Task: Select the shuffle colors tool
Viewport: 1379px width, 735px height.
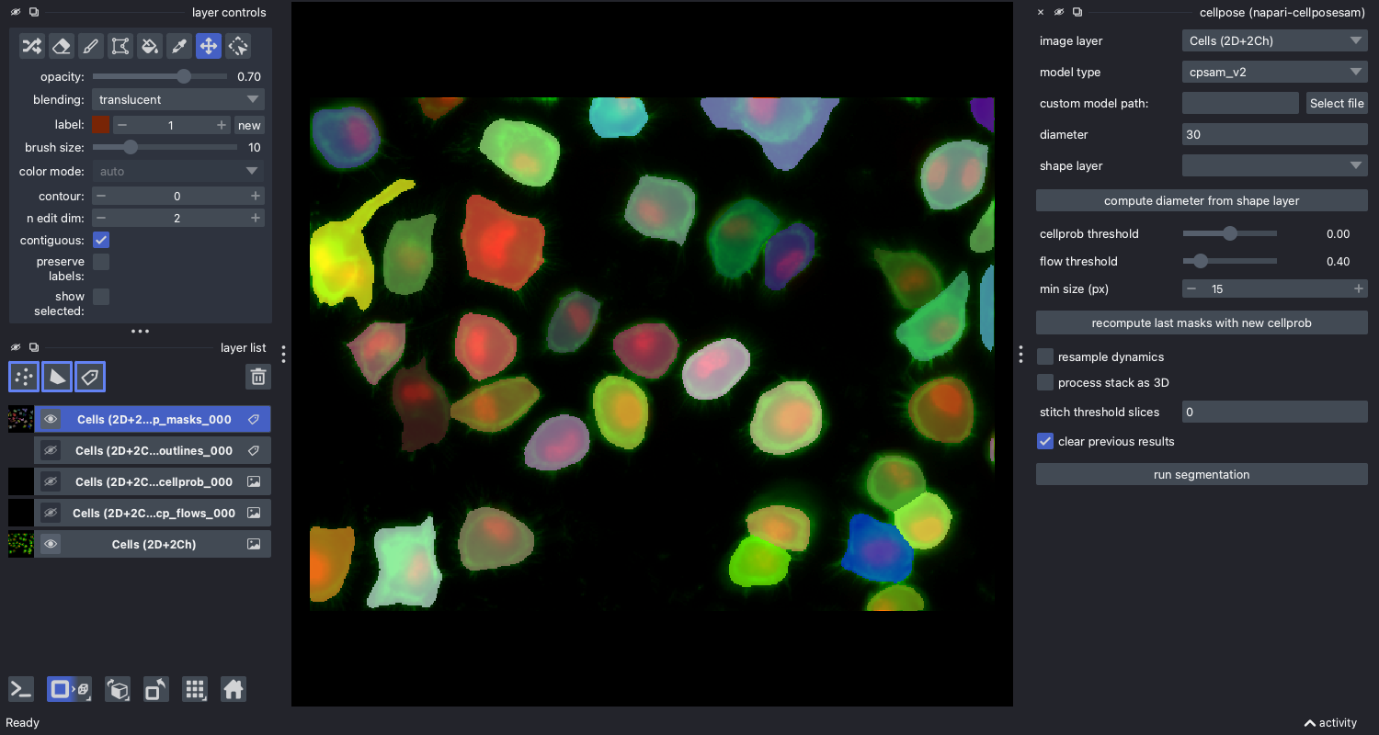Action: [31, 45]
